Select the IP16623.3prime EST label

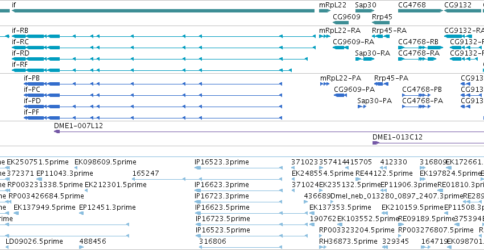coord(222,185)
